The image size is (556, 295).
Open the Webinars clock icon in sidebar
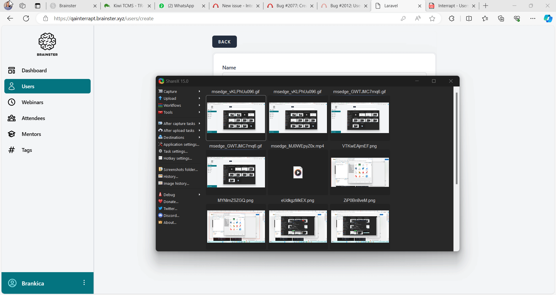pyautogui.click(x=12, y=102)
